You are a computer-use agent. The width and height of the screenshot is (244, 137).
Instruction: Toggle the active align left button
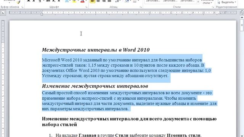[x=93, y=1]
